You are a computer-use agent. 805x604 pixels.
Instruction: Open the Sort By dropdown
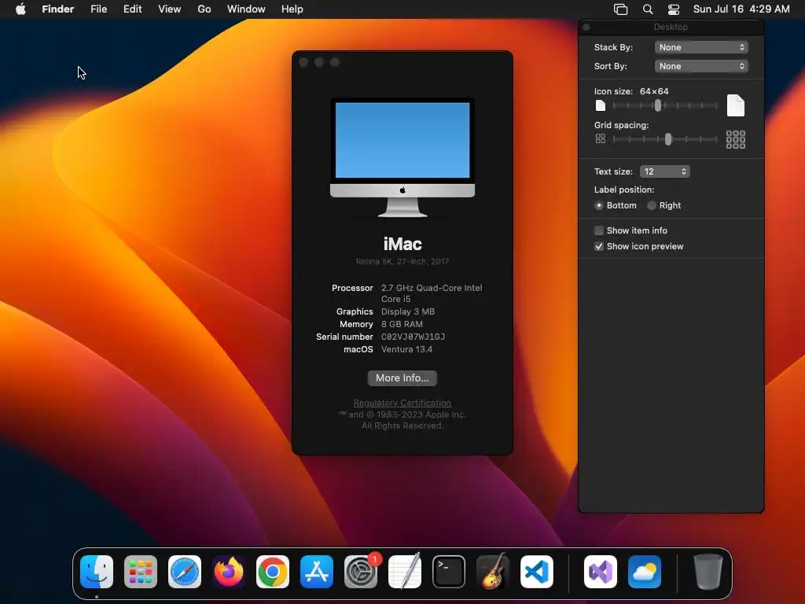click(701, 66)
